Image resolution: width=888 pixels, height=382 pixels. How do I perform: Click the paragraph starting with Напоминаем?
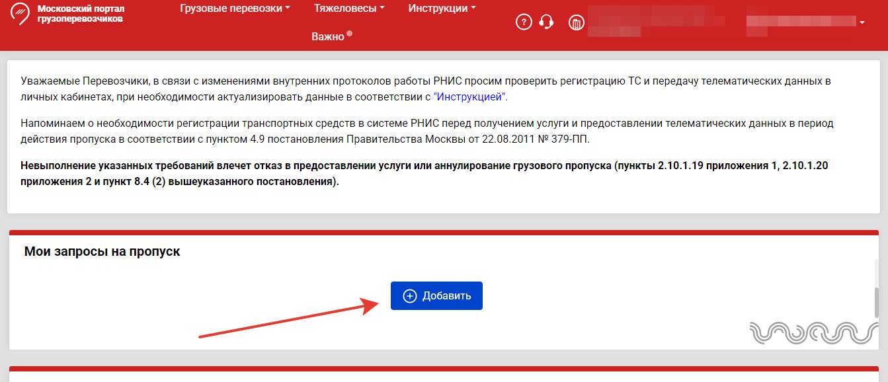423,132
